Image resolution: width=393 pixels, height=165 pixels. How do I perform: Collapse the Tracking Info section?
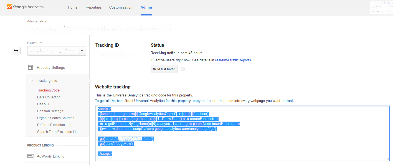[47, 80]
